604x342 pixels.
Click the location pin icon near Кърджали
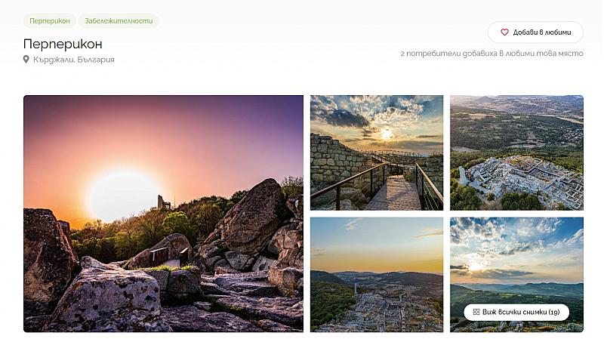point(26,60)
